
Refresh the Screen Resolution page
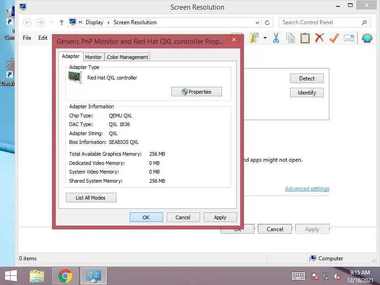(x=267, y=22)
